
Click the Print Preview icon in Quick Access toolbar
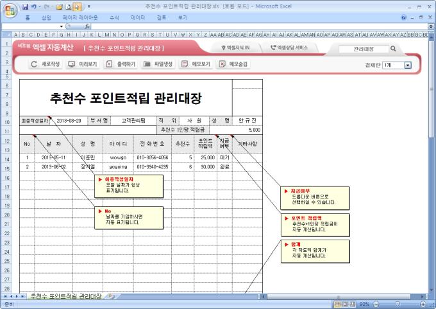tap(69, 6)
